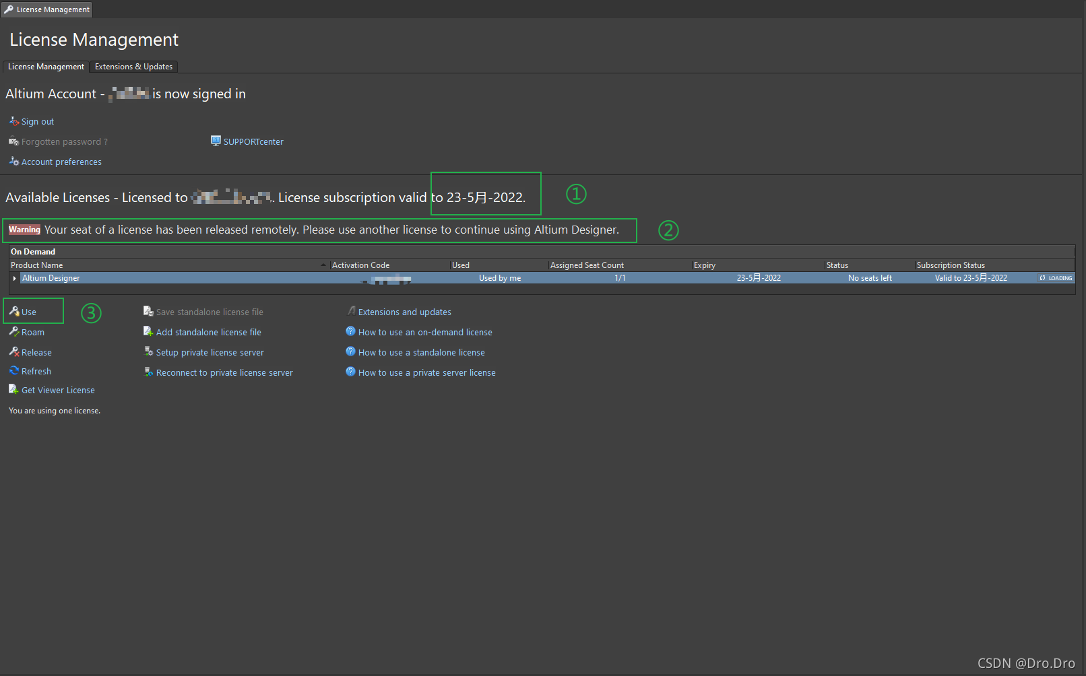Open the Extensions and updates link
1086x676 pixels.
(405, 312)
